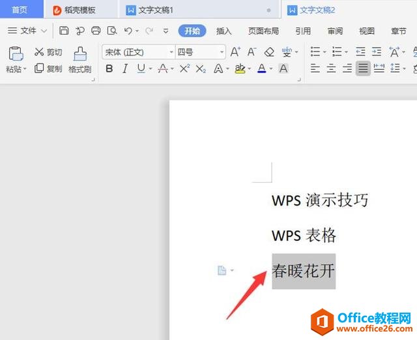
Task: Set Center paragraph alignment
Action: click(331, 69)
